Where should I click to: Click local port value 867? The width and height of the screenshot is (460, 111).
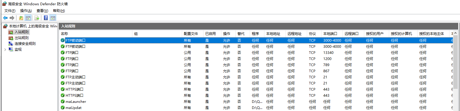326,71
